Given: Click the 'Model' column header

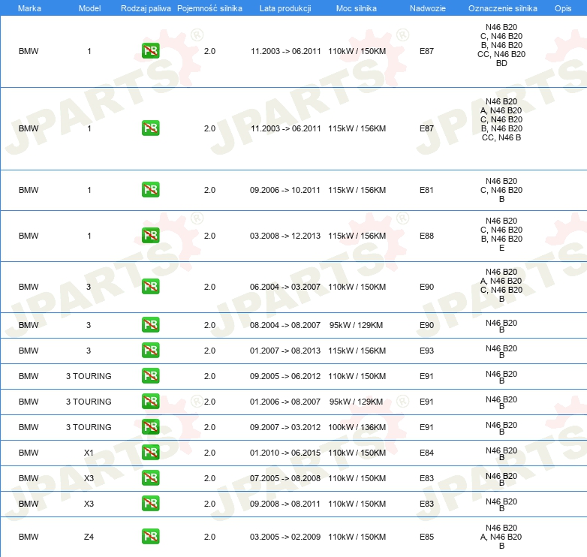Looking at the screenshot, I should [x=89, y=8].
